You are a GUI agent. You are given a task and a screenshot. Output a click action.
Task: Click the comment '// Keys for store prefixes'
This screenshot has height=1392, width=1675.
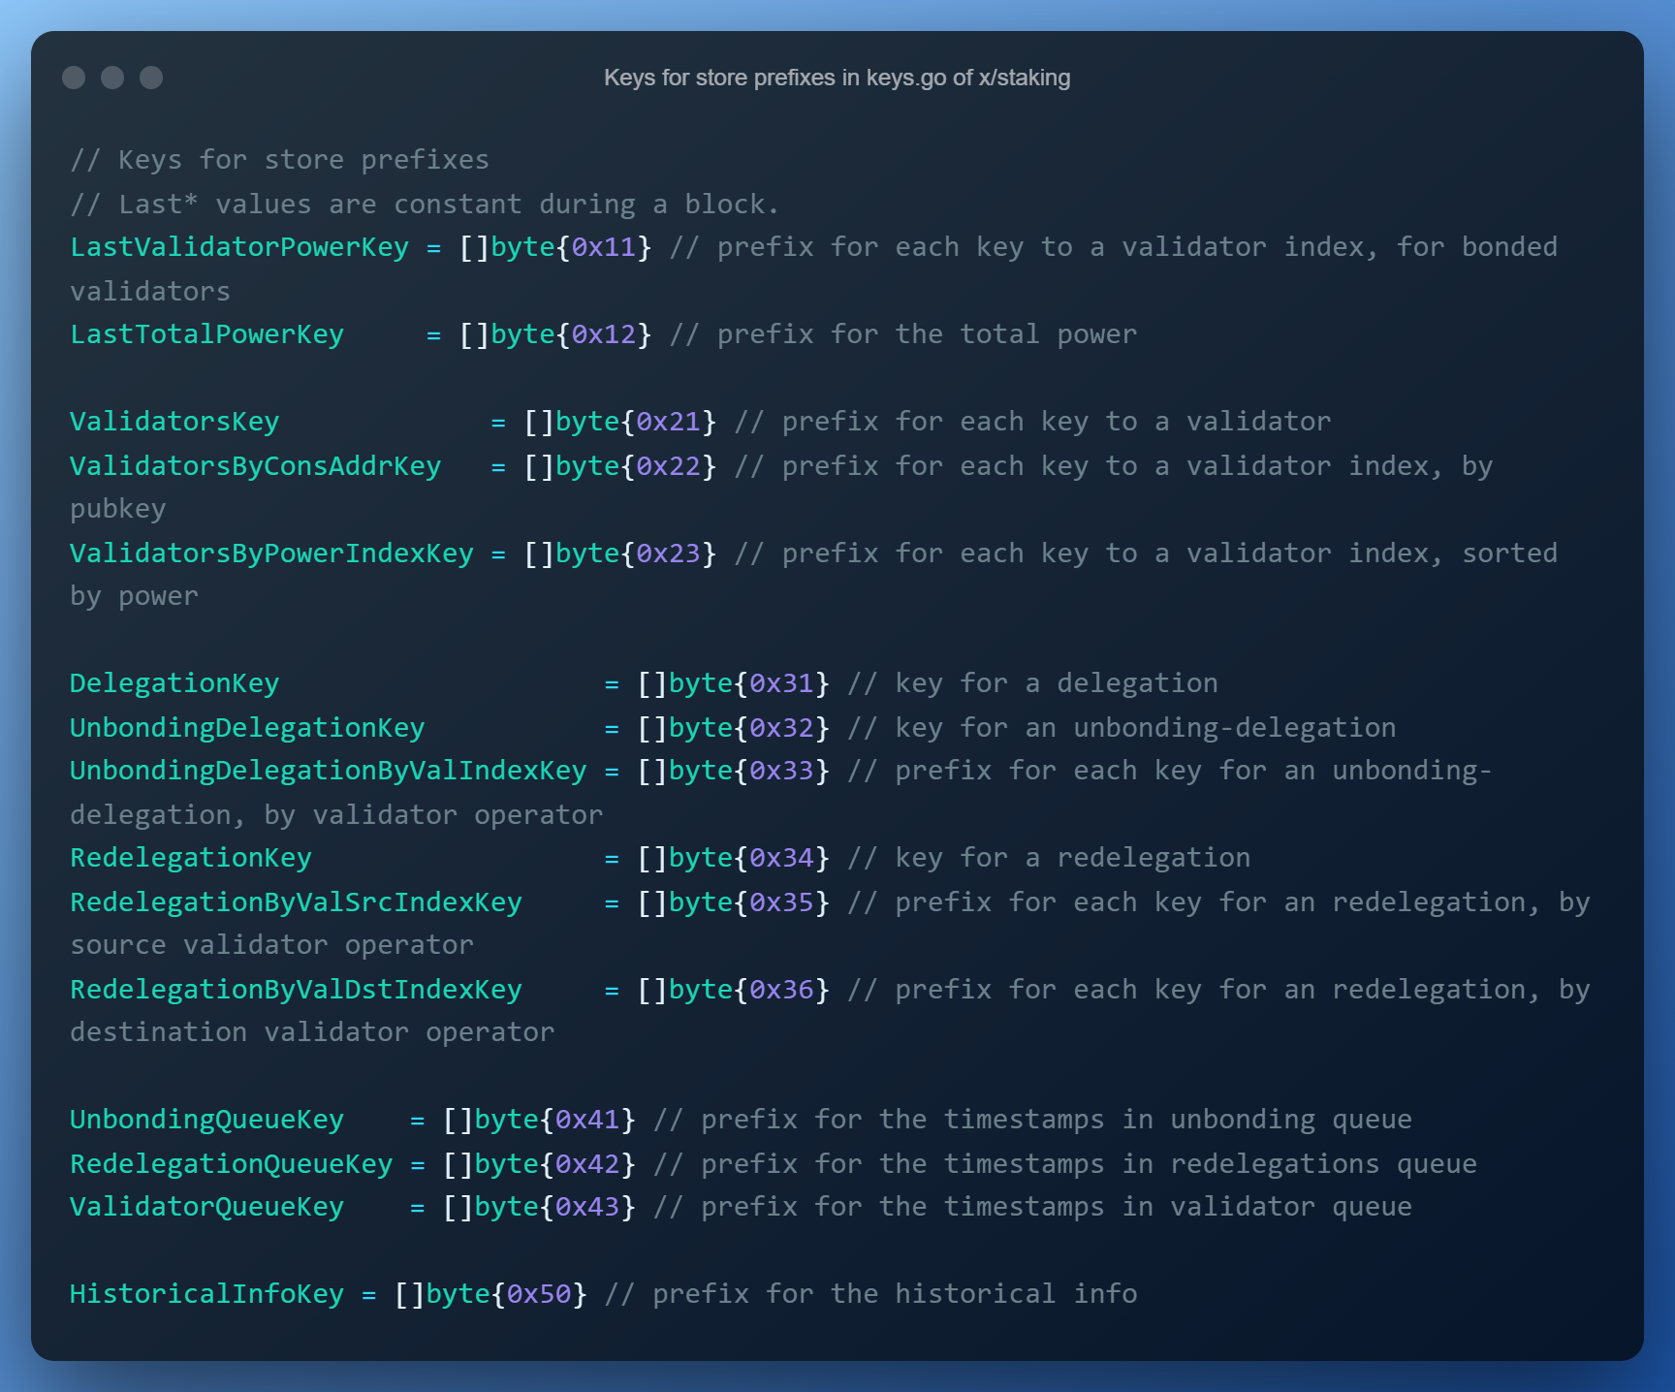[x=279, y=160]
